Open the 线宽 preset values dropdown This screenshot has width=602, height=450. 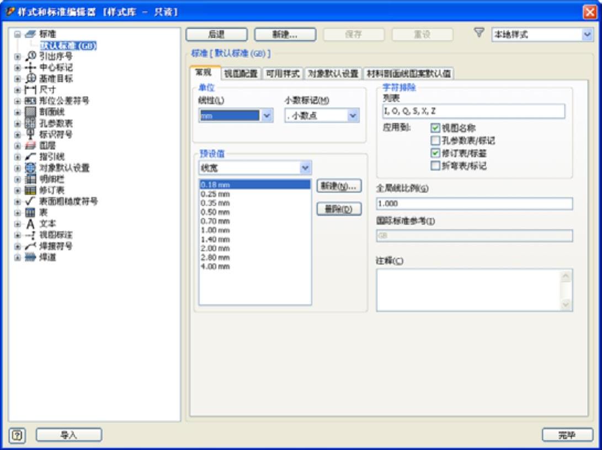click(305, 168)
